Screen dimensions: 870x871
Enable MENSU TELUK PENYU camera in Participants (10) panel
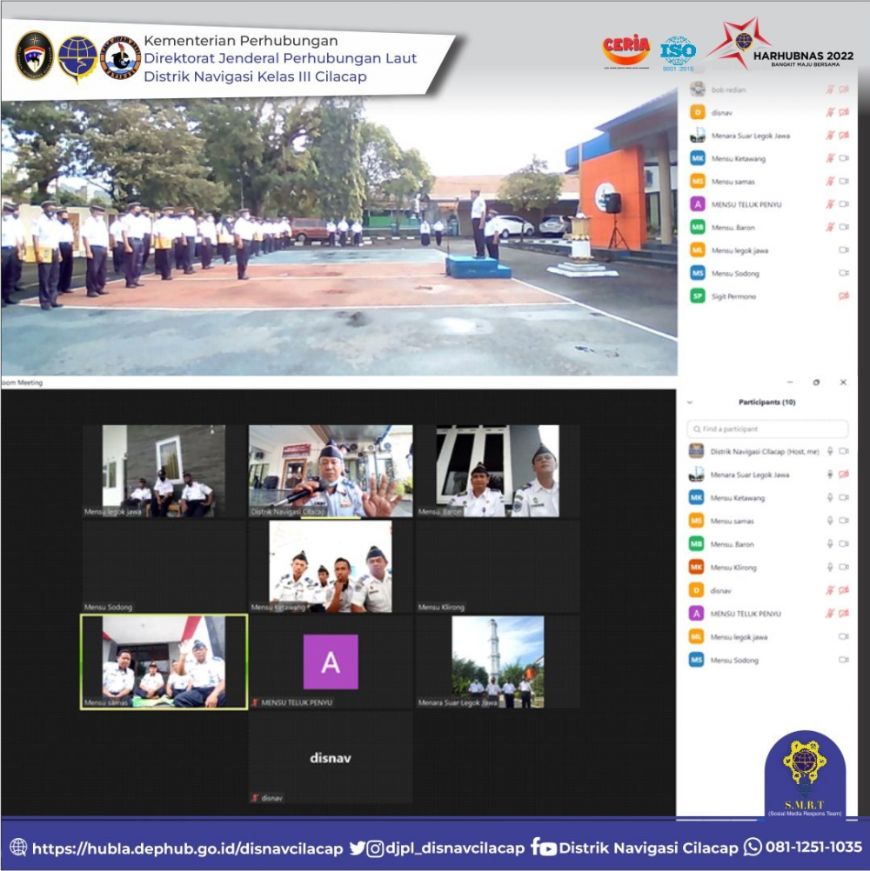pos(844,613)
